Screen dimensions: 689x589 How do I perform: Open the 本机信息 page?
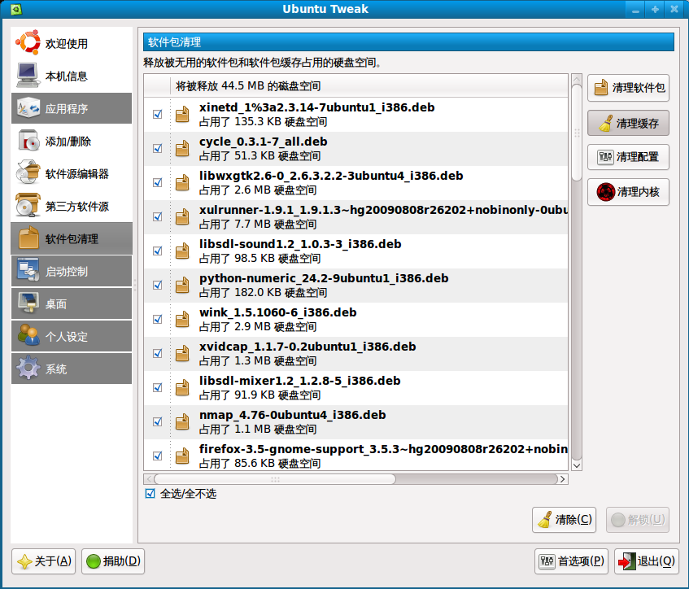coord(72,76)
